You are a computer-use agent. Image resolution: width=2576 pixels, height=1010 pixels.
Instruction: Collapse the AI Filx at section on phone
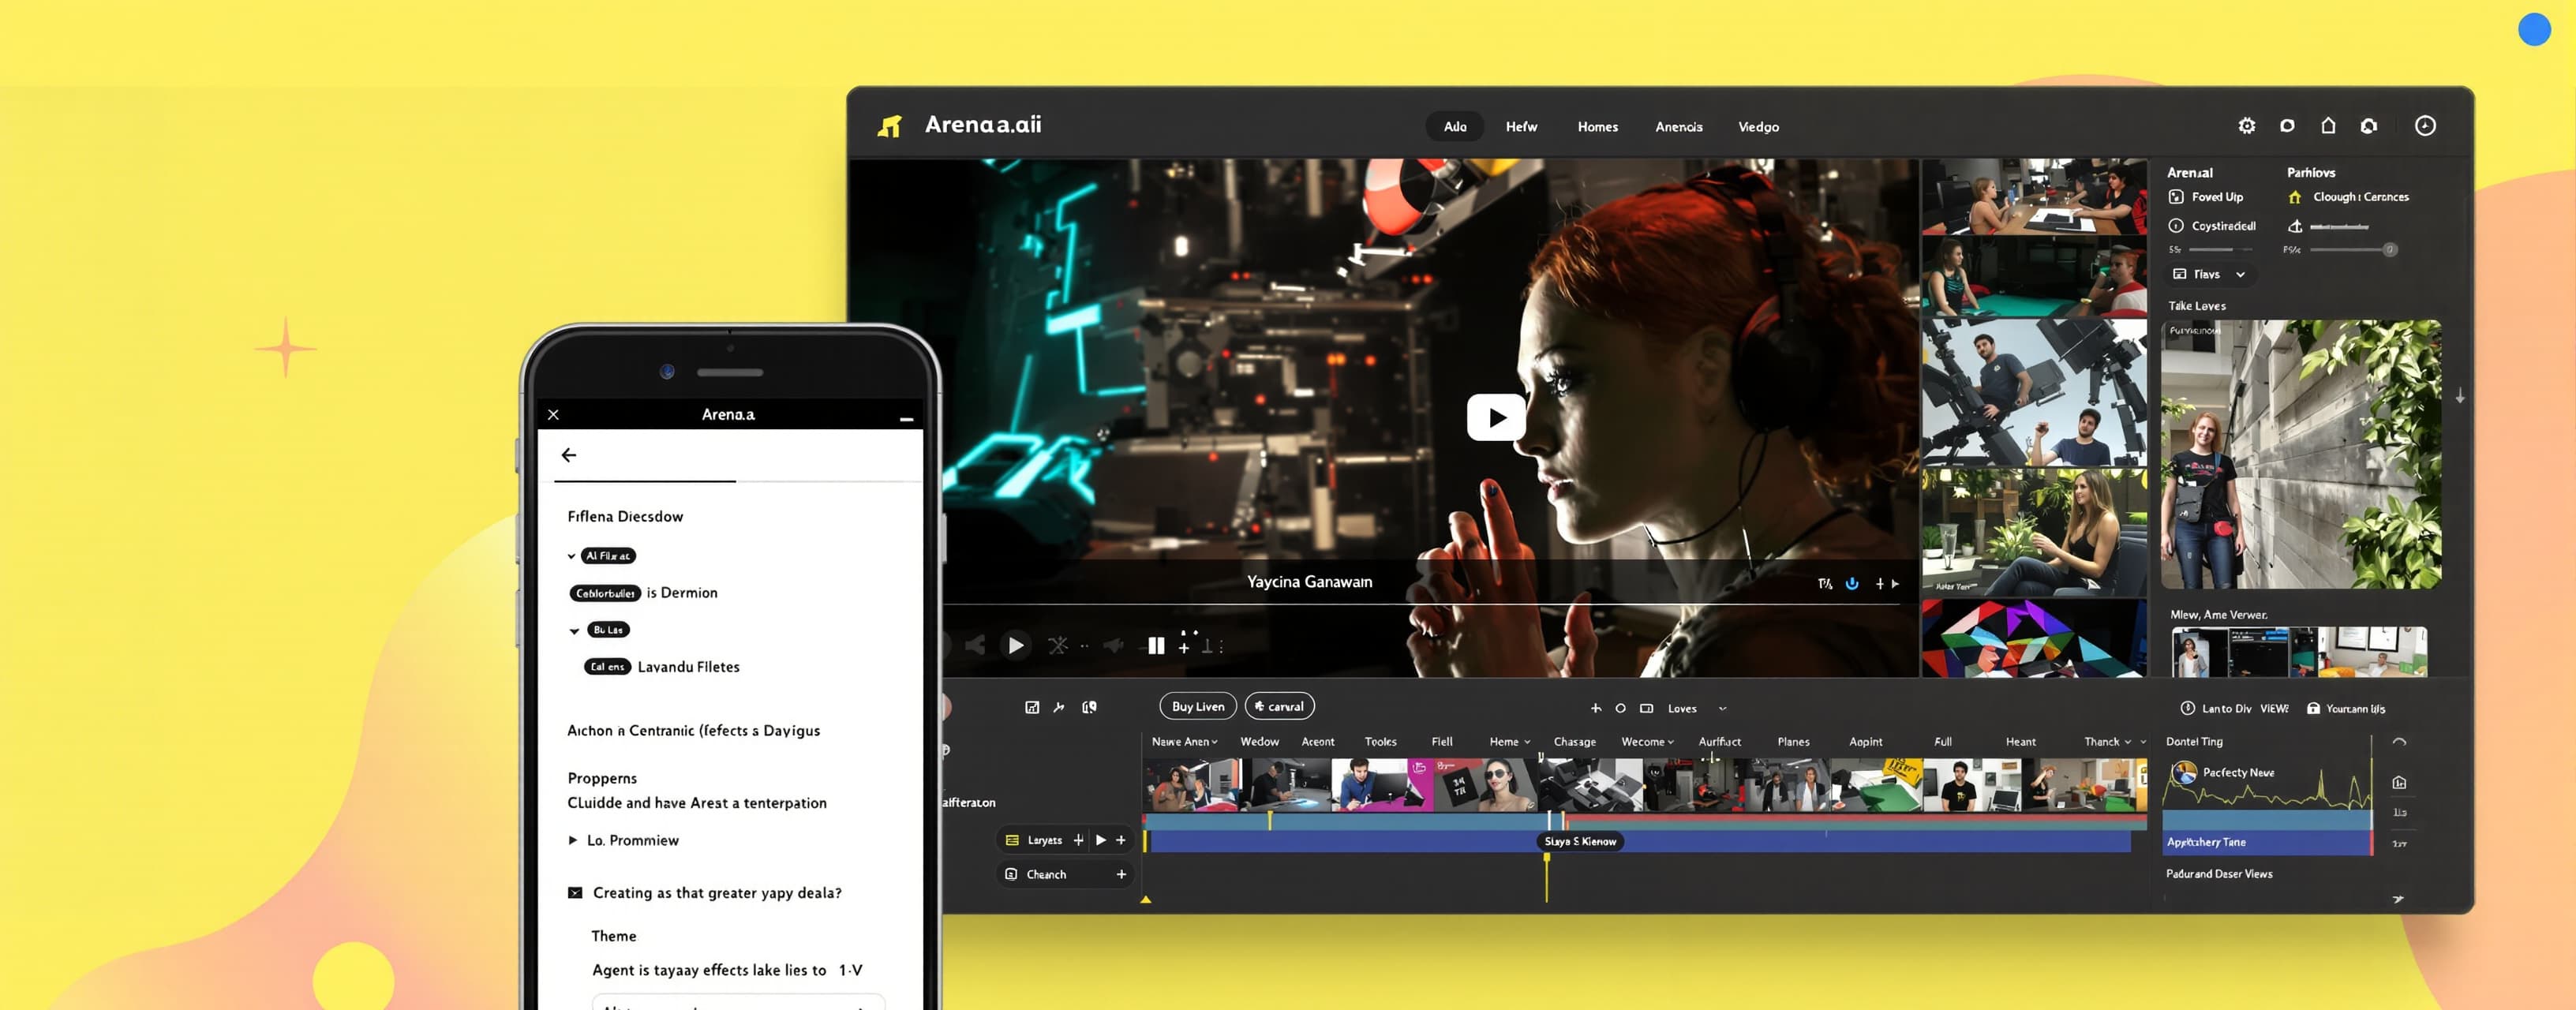(572, 556)
